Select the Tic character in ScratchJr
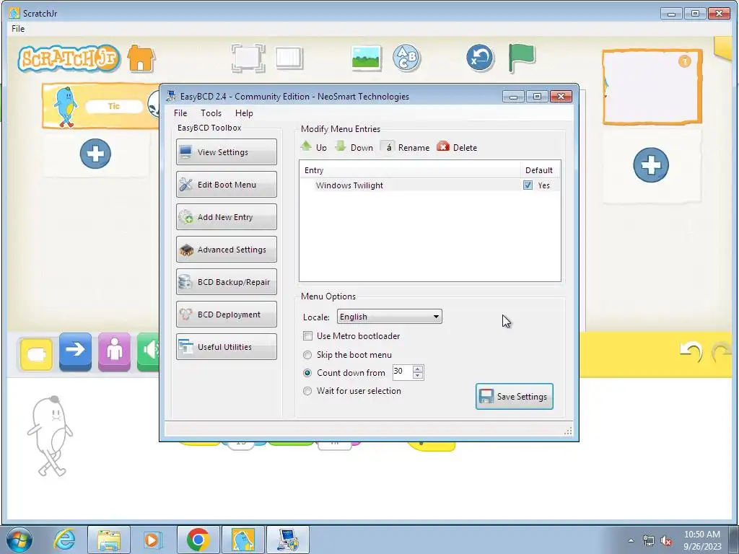Image resolution: width=739 pixels, height=554 pixels. point(101,107)
